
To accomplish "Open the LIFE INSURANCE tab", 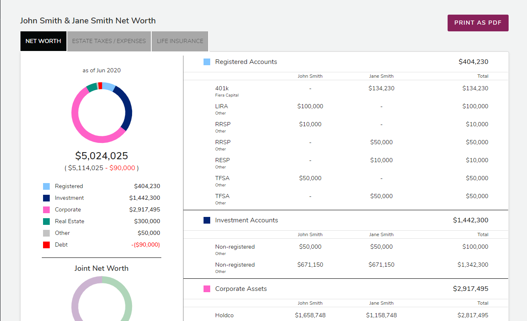I will coord(180,41).
